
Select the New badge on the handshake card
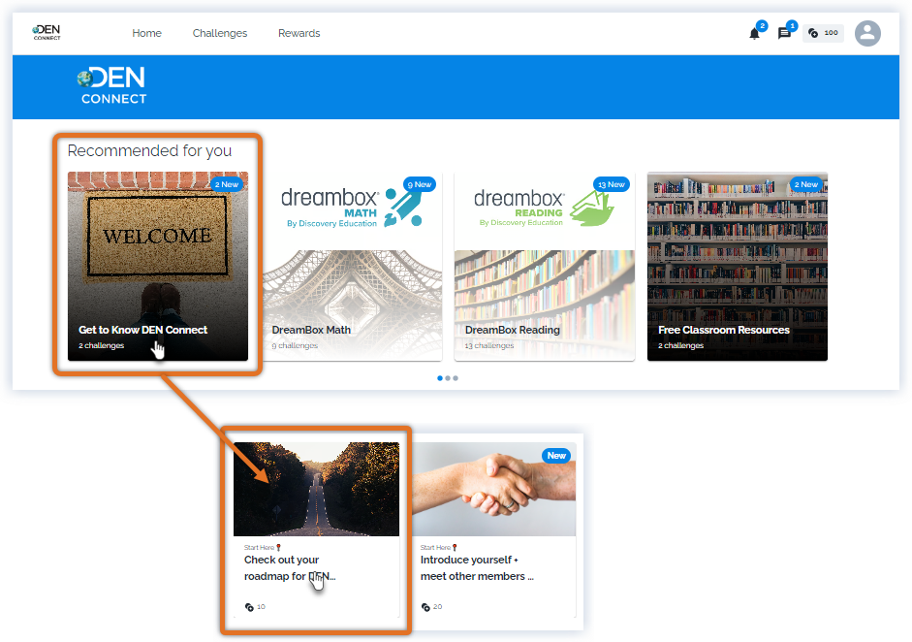pyautogui.click(x=555, y=454)
